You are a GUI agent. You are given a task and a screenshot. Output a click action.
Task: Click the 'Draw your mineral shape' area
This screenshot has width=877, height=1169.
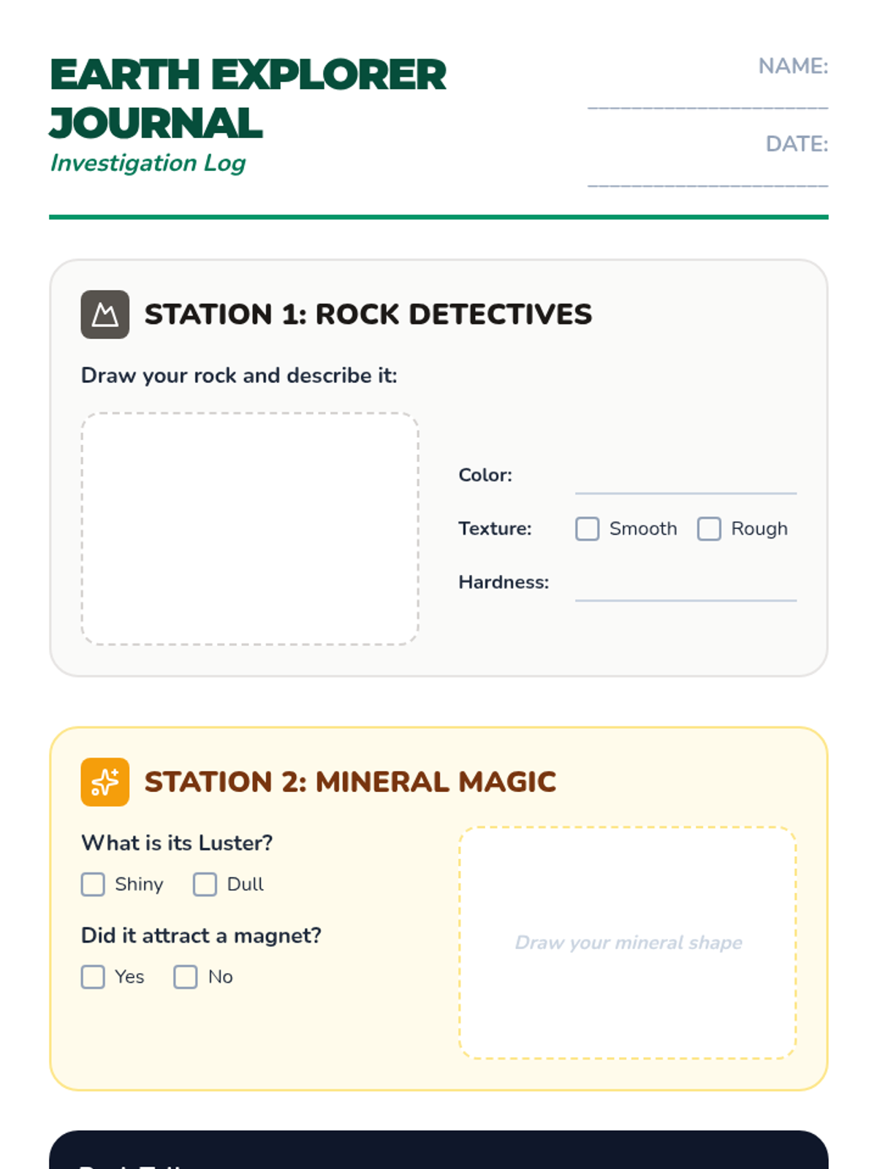(628, 943)
